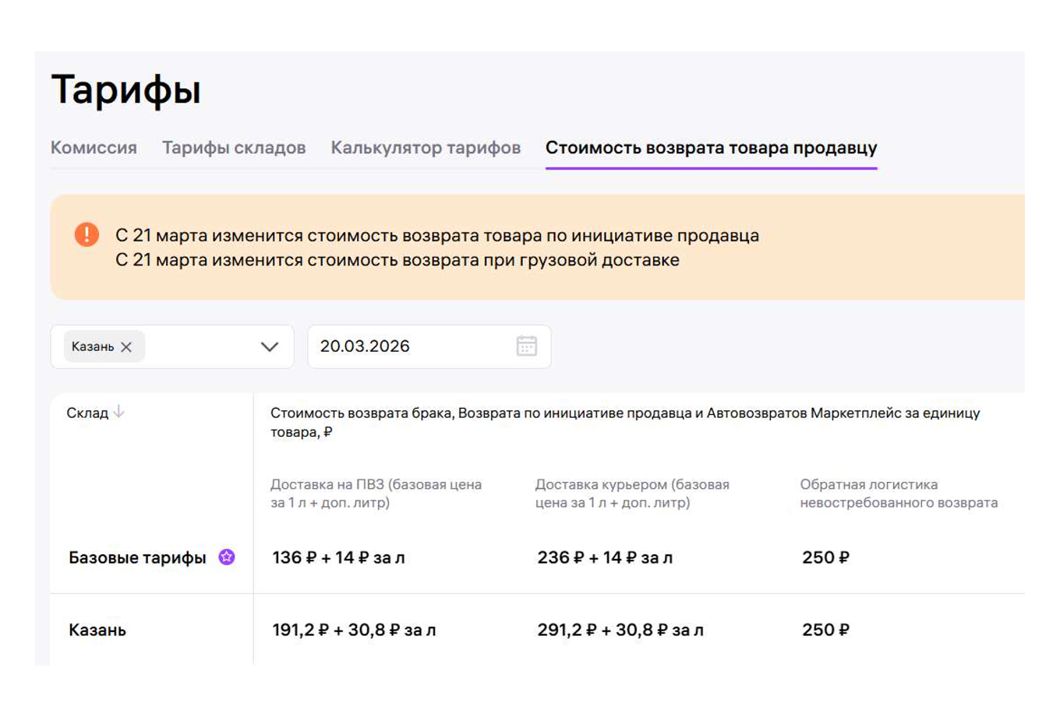Click Доставка курьером column header
This screenshot has height=717, width=1060.
pyautogui.click(x=632, y=494)
